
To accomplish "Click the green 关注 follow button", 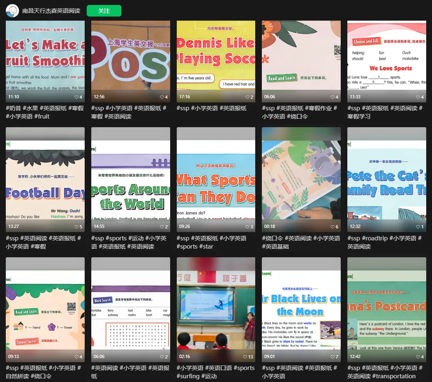I will (104, 11).
